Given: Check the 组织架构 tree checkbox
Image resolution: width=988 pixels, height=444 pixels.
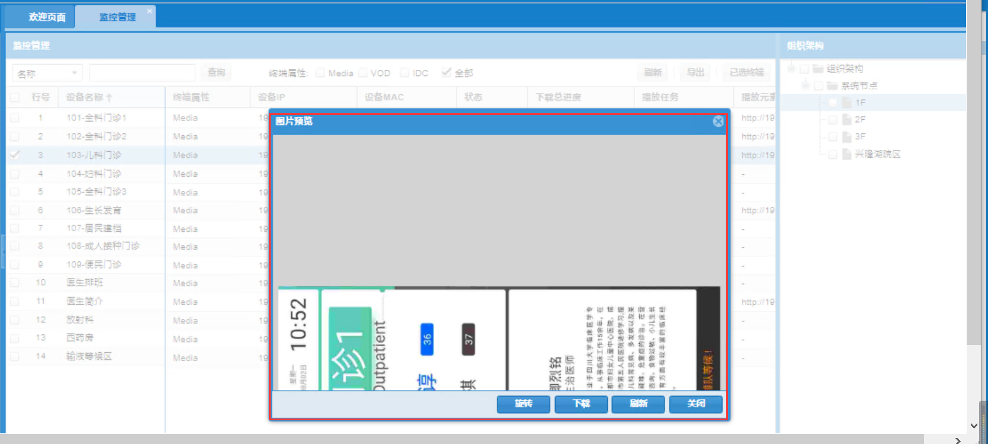Looking at the screenshot, I should [x=804, y=69].
